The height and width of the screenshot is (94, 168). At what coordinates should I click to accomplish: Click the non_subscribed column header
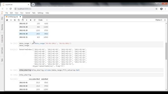(34, 79)
